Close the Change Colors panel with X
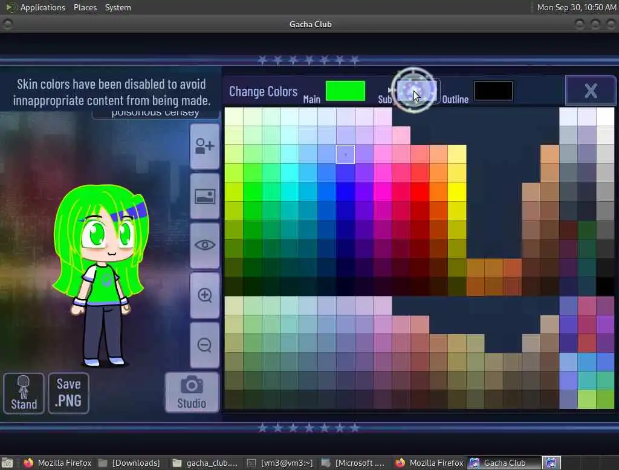Image resolution: width=619 pixels, height=470 pixels. point(591,91)
